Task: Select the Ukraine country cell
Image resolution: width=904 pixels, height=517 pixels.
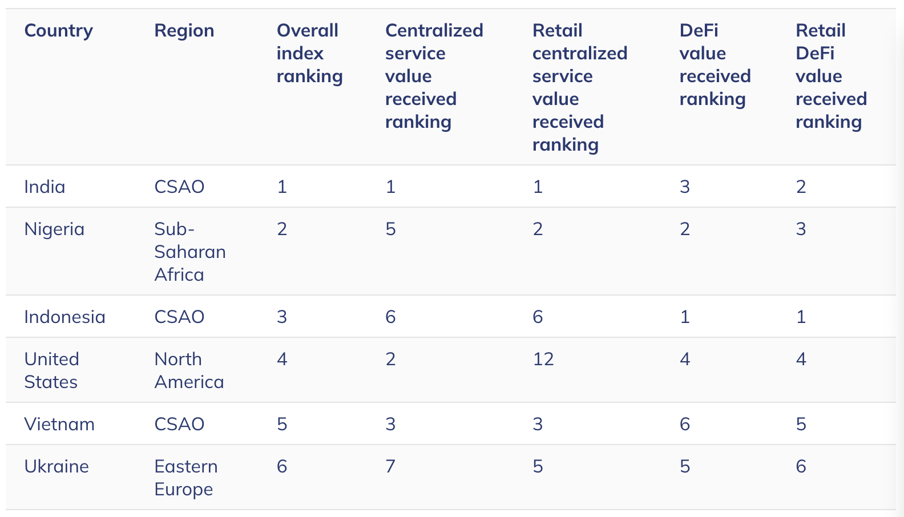Action: pyautogui.click(x=56, y=467)
